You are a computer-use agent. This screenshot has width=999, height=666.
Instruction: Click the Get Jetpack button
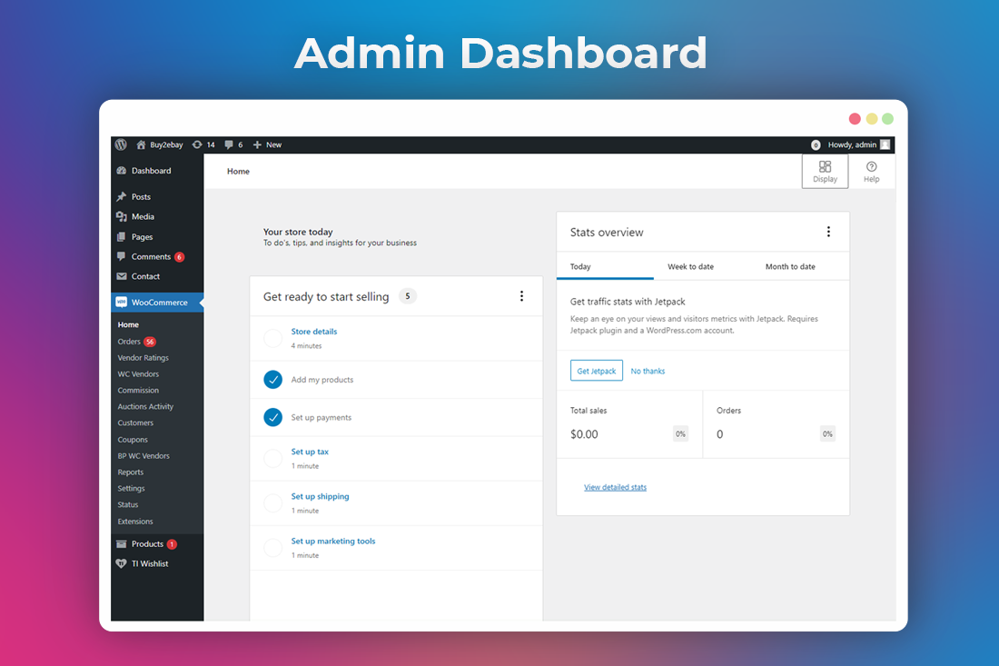pos(596,370)
